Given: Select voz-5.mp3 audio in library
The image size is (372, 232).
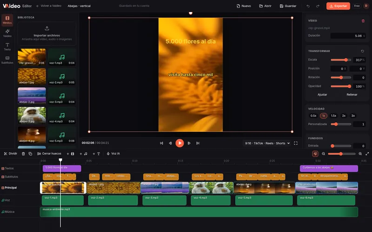Looking at the screenshot, I should (62, 135).
